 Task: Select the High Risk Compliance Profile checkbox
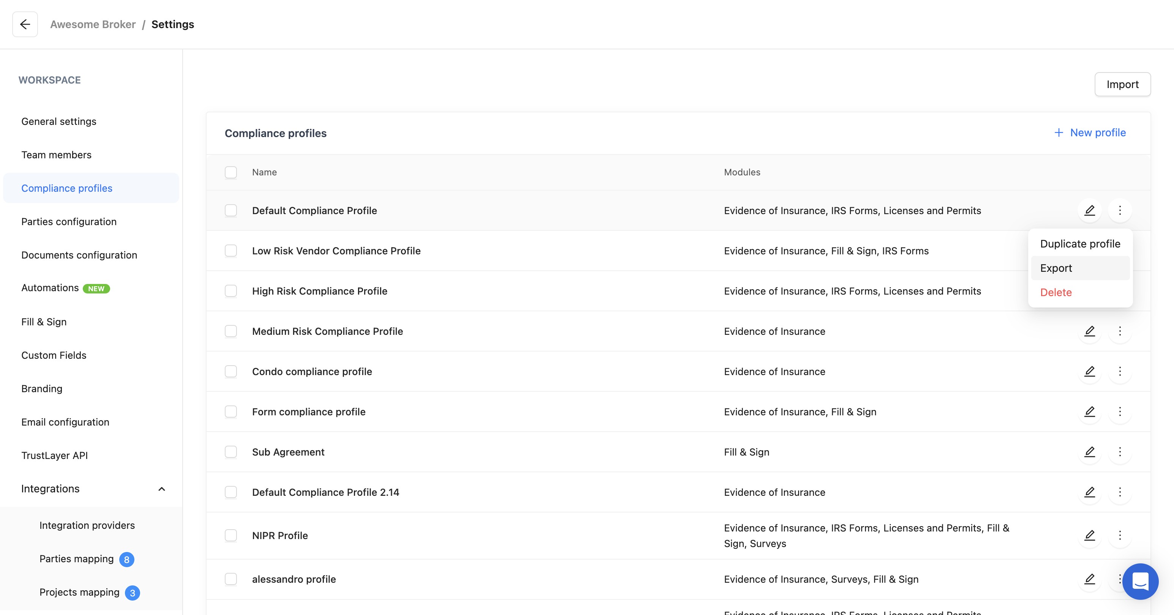[x=230, y=291]
